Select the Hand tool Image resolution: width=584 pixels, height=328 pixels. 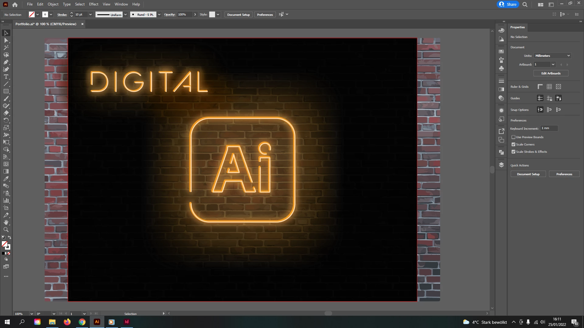6,223
